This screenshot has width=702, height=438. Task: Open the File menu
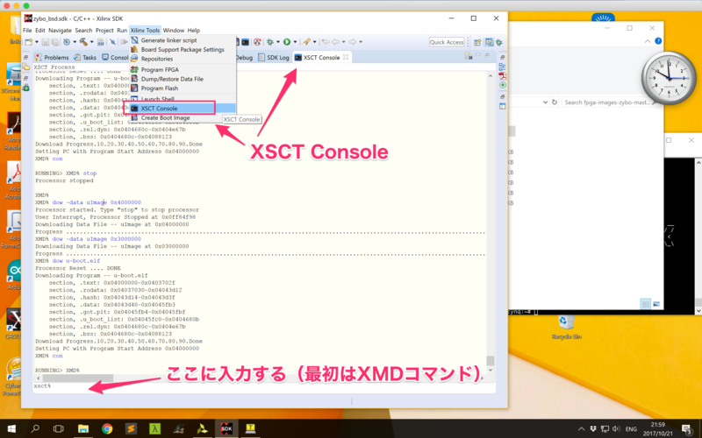[27, 31]
